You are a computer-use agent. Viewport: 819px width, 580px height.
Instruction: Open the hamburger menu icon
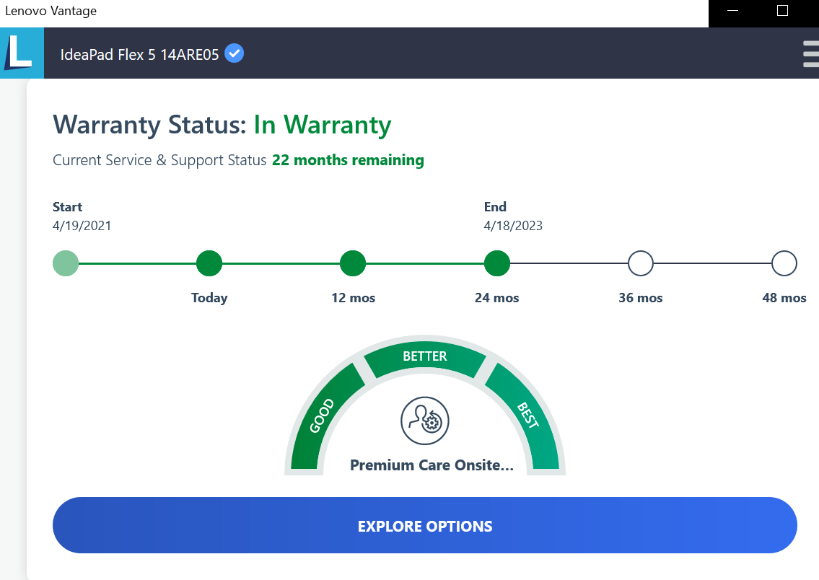click(811, 54)
